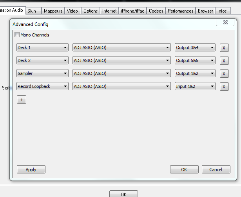This screenshot has height=197, width=241.
Task: Expand the Output 5&6 channel dropdown
Action: [x=195, y=60]
